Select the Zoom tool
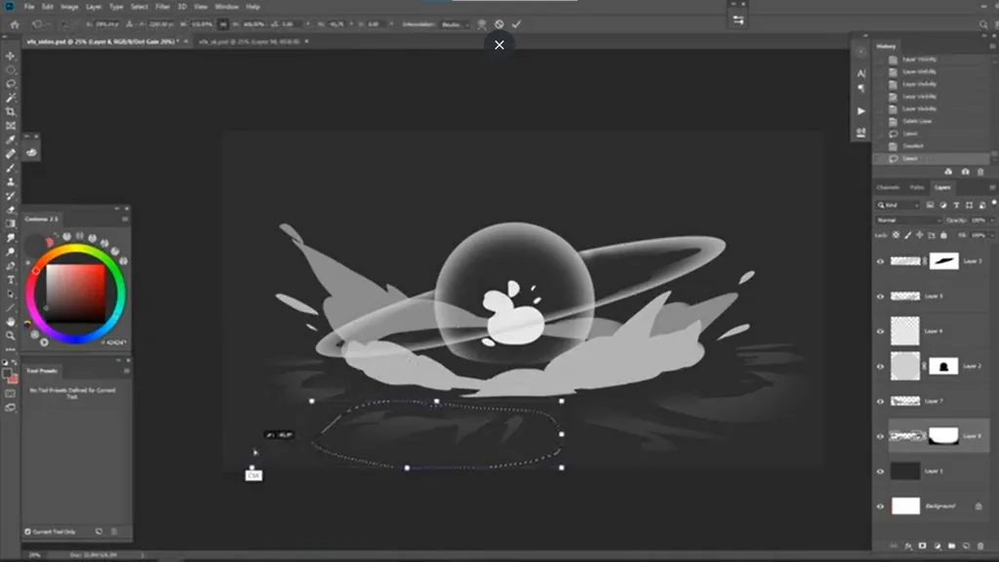999x562 pixels. pyautogui.click(x=10, y=336)
